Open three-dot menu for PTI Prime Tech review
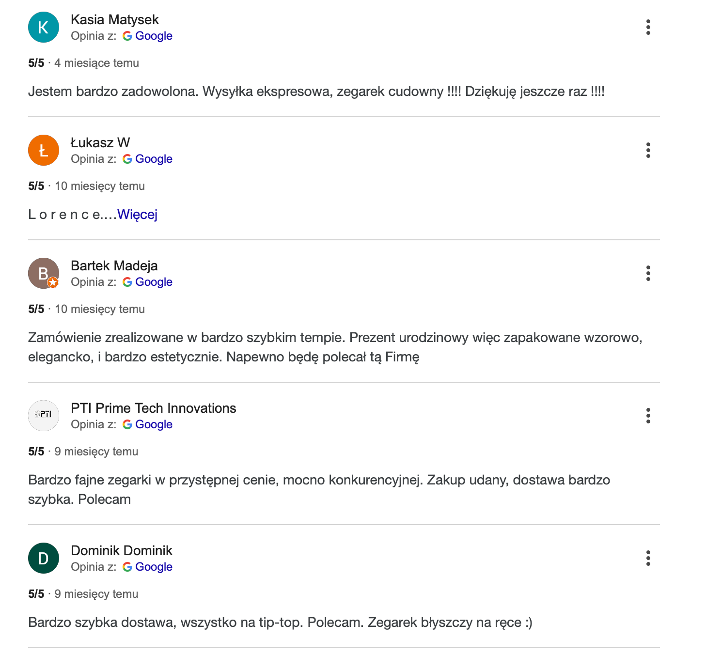 [648, 416]
